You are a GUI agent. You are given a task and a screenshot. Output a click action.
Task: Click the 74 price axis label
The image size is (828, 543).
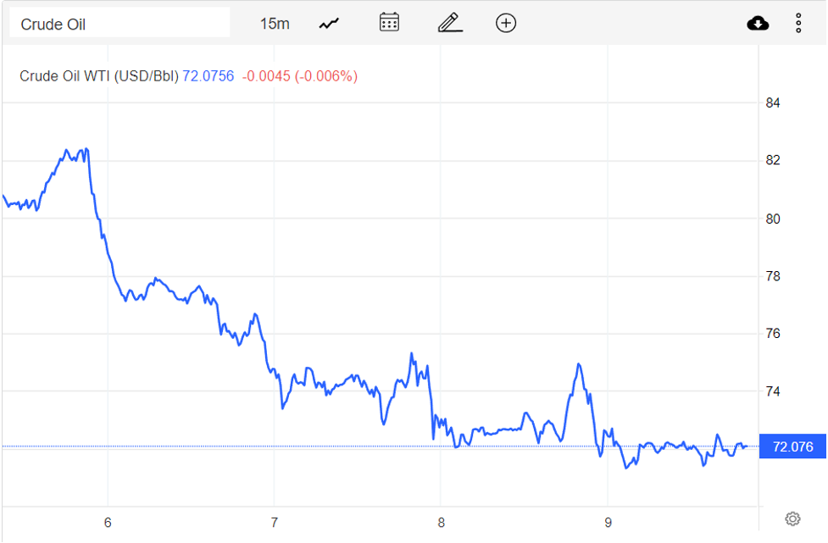click(772, 391)
